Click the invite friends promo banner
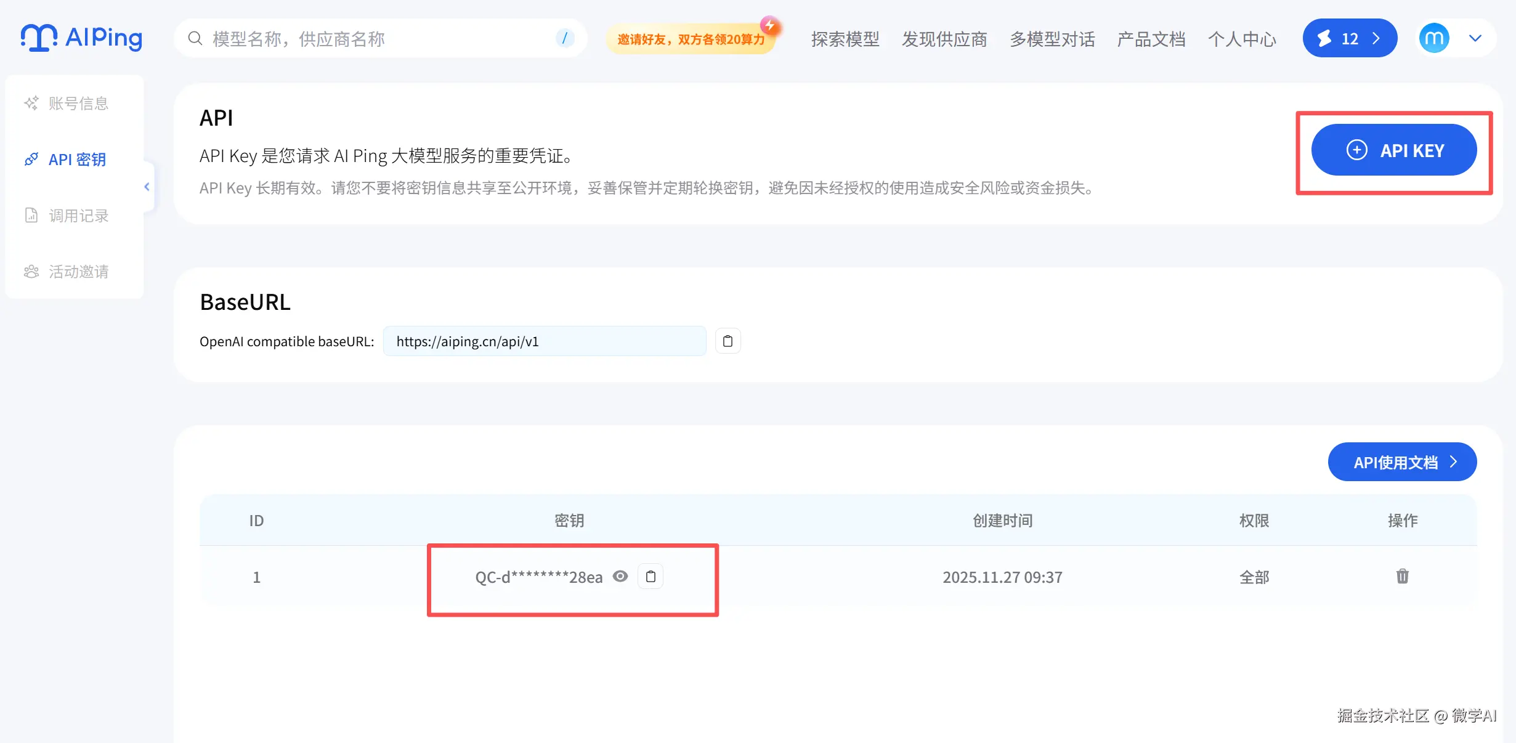 click(x=691, y=39)
